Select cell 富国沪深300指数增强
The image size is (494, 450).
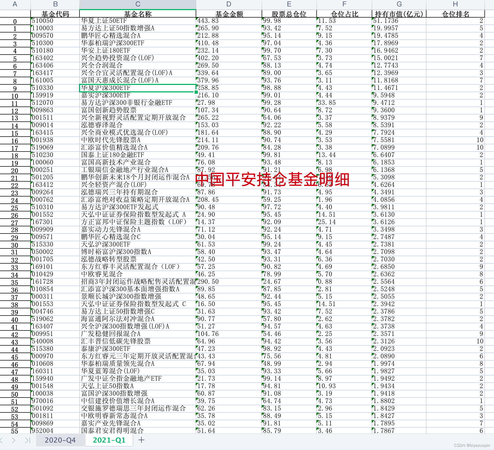pos(138,394)
